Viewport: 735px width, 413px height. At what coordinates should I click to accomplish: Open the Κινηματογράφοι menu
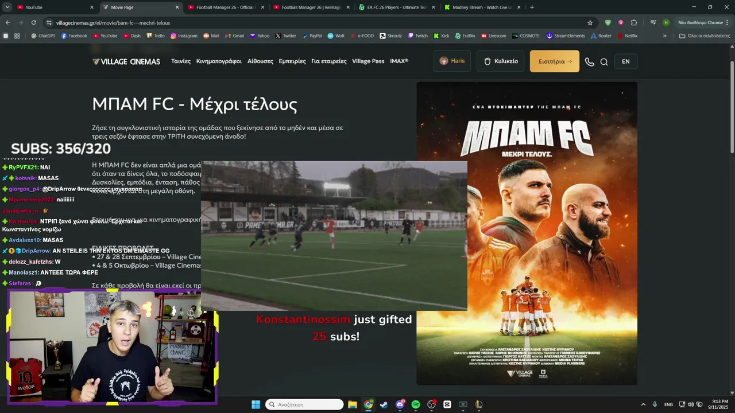point(219,61)
